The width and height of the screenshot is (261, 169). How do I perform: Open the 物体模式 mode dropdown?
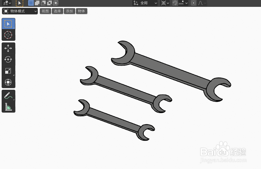[x=20, y=11]
